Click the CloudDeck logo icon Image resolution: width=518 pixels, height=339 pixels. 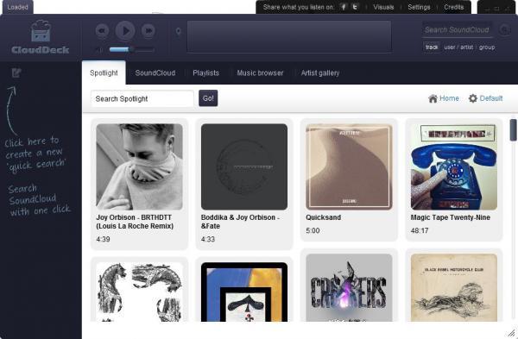pyautogui.click(x=41, y=31)
